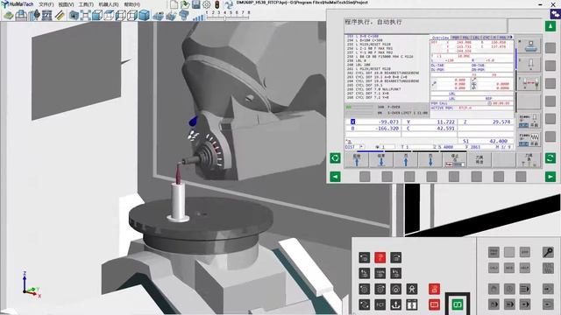Click the key-shaped icon on the right keypad
The width and height of the screenshot is (561, 315).
click(x=548, y=252)
